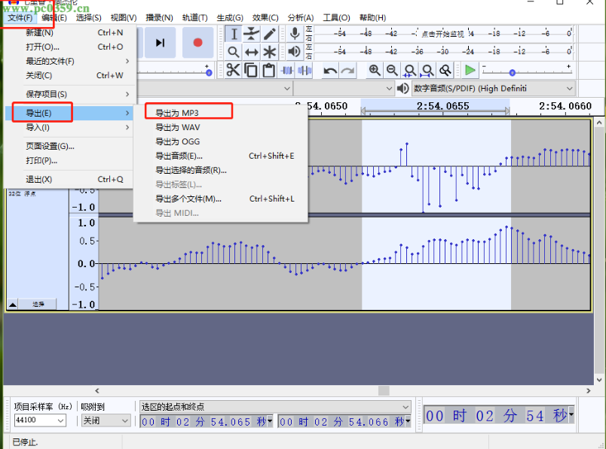Screen dimensions: 606x449
Task: Click the horizontal scrollbar right arrow
Action: tap(588, 390)
